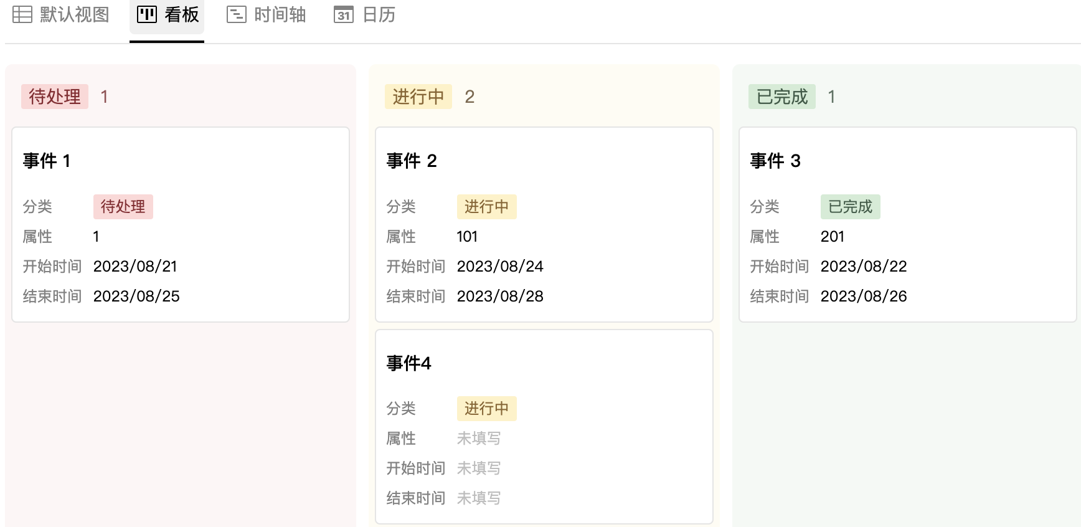Open the 事件4 card title
Viewport: 1081px width, 527px height.
(x=408, y=363)
